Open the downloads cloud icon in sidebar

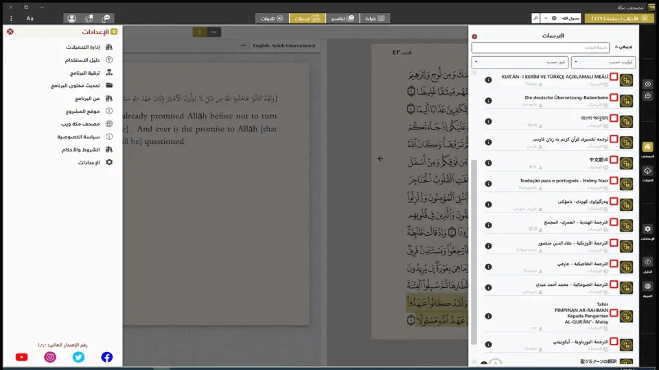tap(647, 171)
